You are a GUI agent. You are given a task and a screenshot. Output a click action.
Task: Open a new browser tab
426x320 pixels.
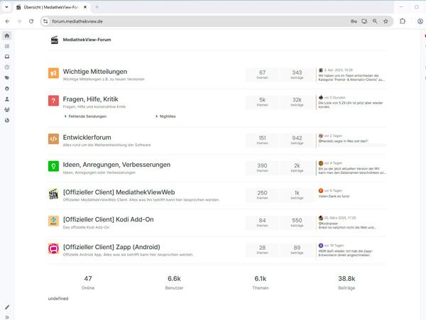tap(97, 7)
